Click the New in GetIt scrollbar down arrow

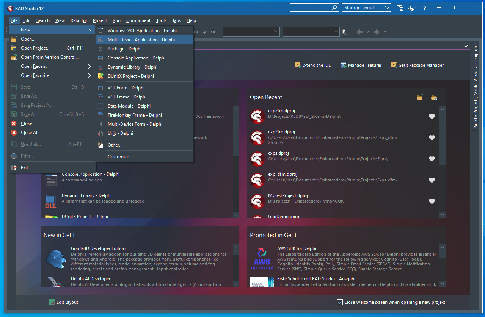click(x=236, y=284)
